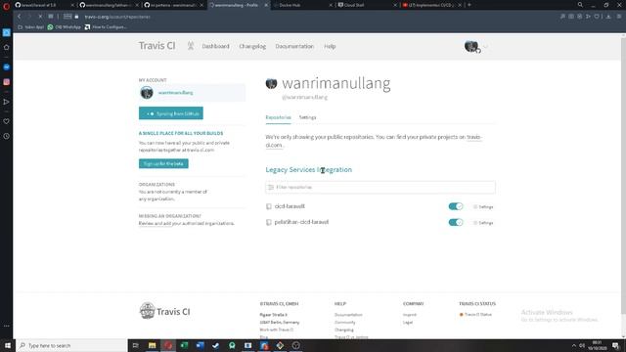The image size is (626, 352).
Task: Click the Opera logo menu icon
Action: pyautogui.click(x=6, y=6)
